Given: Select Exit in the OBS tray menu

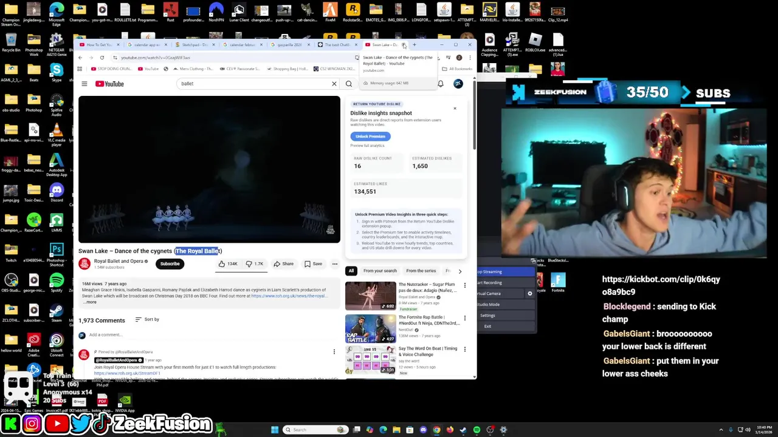Looking at the screenshot, I should [487, 327].
